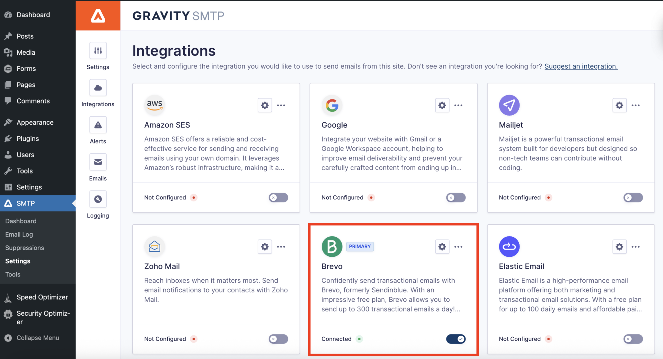
Task: Open the Alerts warning triangle icon
Action: tap(98, 125)
